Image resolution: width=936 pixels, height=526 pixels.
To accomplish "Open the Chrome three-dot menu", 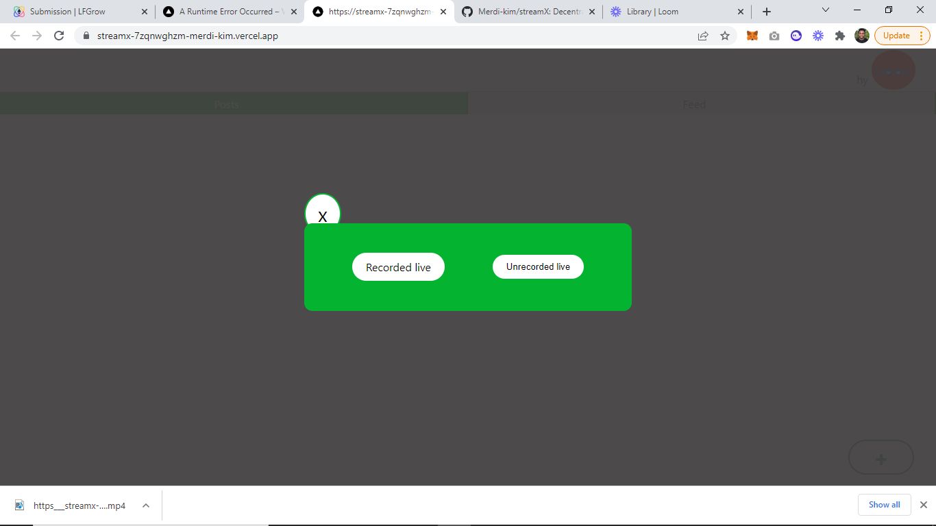I will tap(921, 36).
